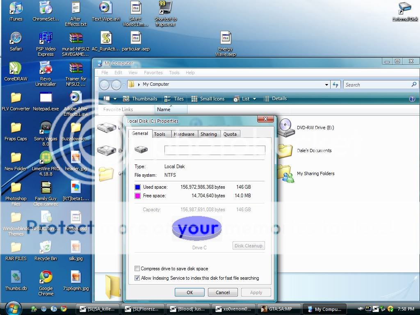Select the PSP Video Express icon
Screen dimensions: 420x315
46,44
